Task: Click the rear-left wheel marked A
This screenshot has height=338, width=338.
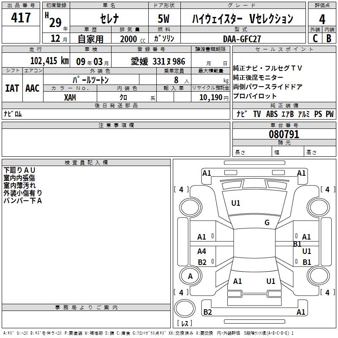Action: tap(191, 276)
